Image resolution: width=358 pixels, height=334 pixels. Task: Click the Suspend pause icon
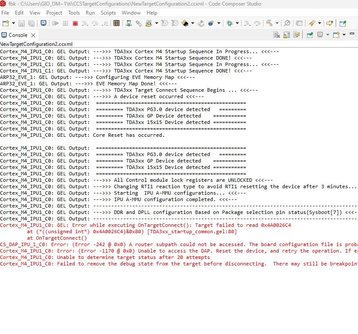click(x=66, y=23)
